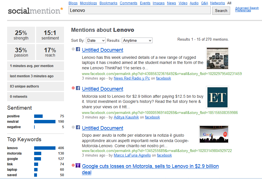Image resolution: width=262 pixels, height=179 pixels.
Task: Open the Results Anytime dropdown
Action: pos(137,40)
